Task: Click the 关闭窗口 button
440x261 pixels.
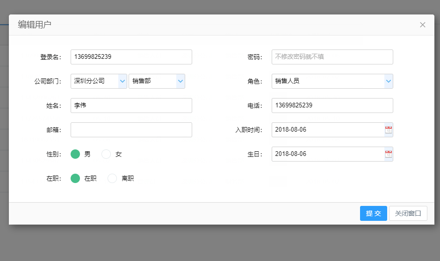Action: point(408,213)
